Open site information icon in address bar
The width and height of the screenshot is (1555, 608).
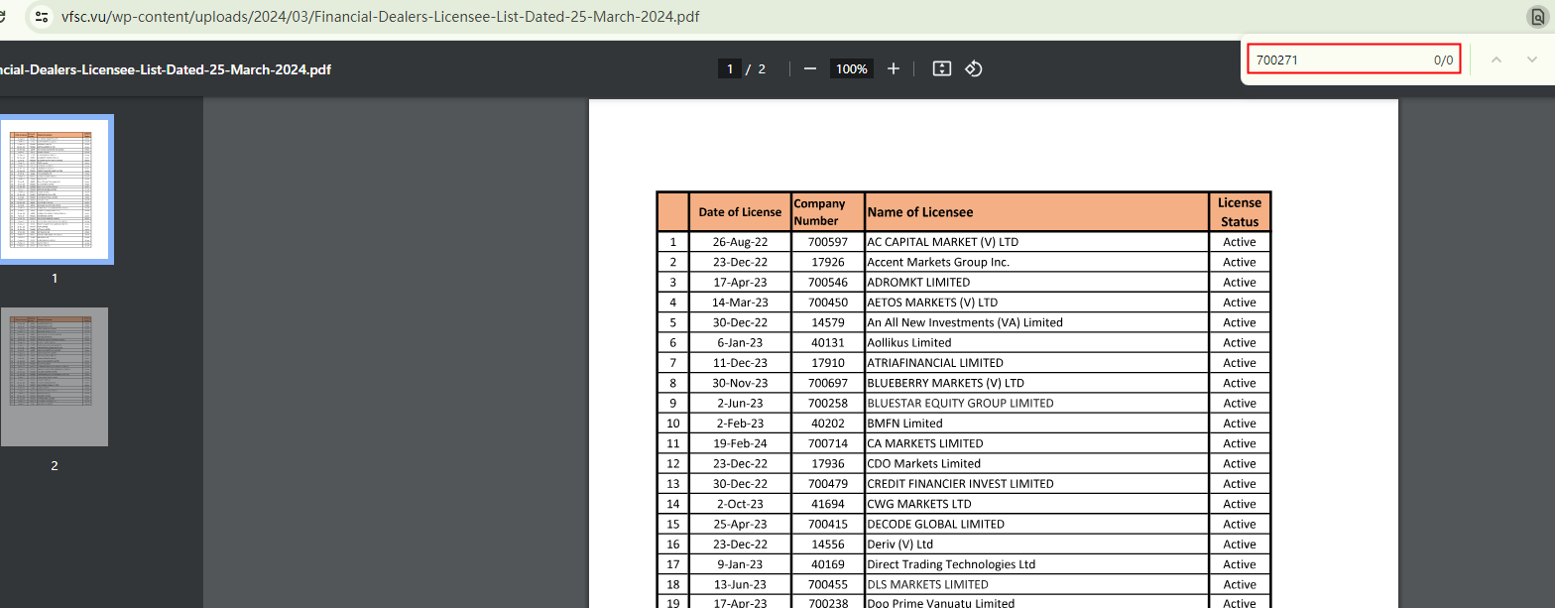pyautogui.click(x=41, y=17)
